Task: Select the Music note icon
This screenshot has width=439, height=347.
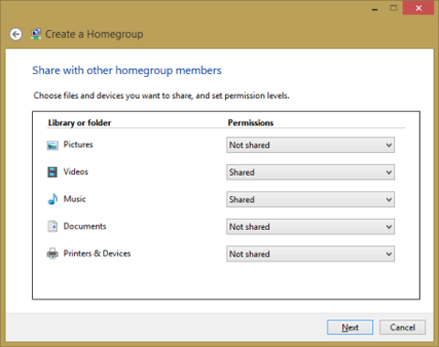Action: coord(52,199)
